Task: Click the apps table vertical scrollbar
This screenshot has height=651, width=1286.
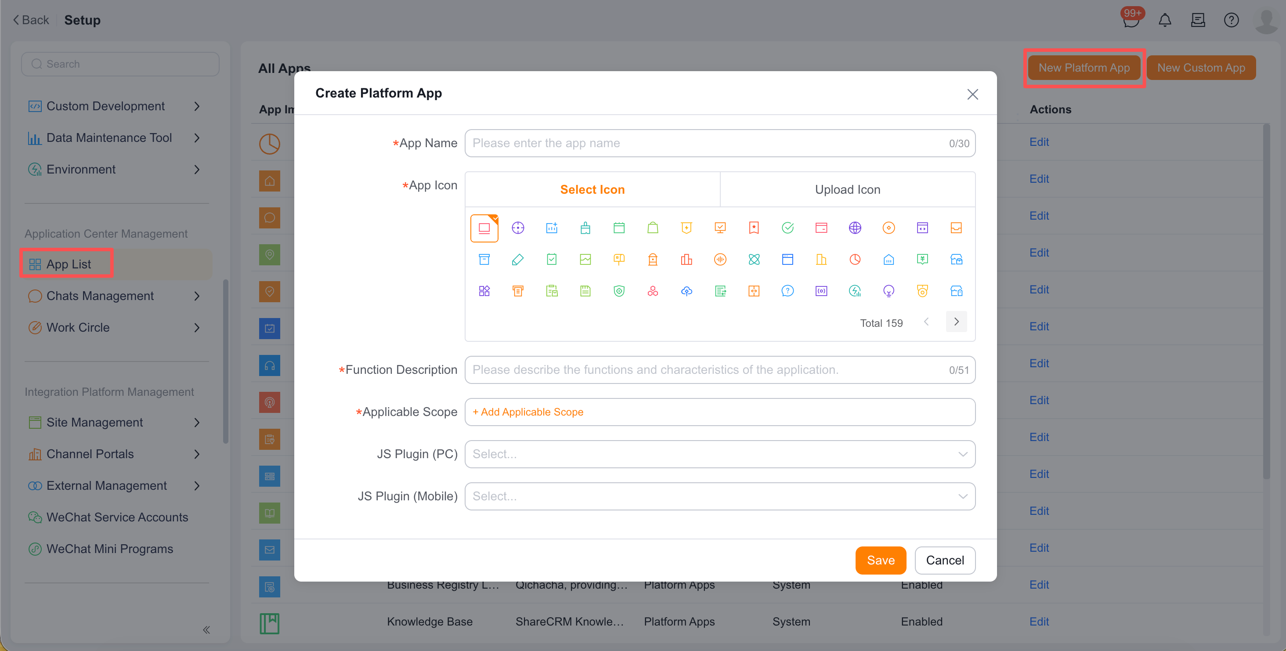Action: 1266,301
